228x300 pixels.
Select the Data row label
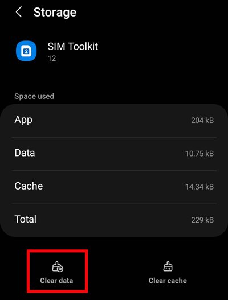tap(25, 153)
